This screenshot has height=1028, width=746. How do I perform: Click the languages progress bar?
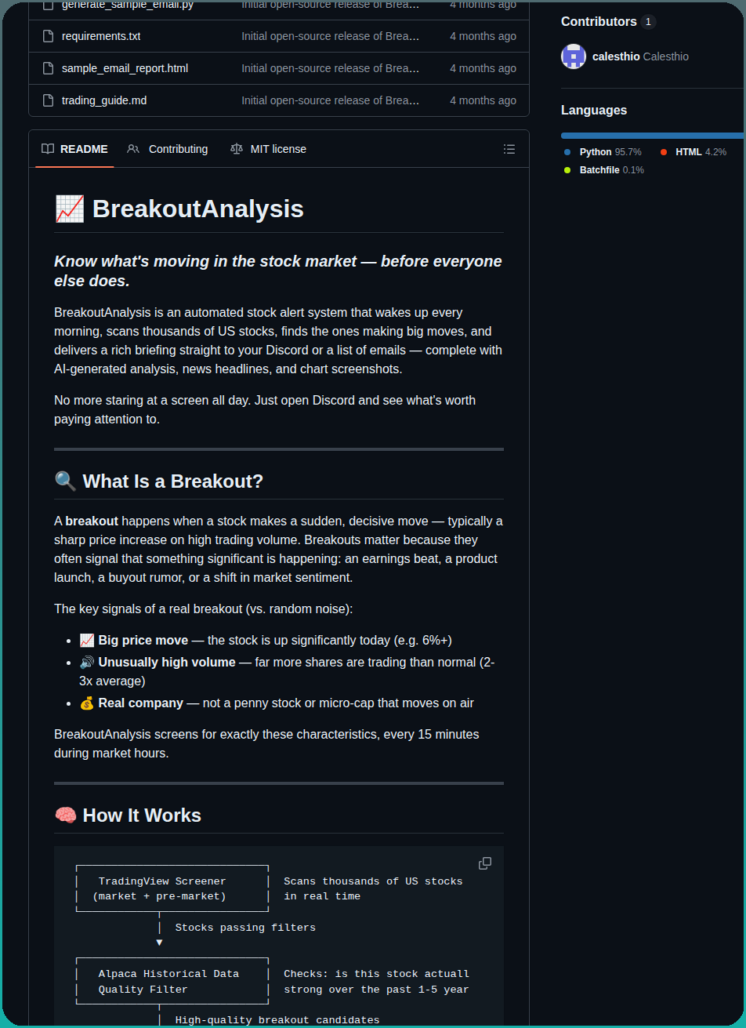pyautogui.click(x=653, y=136)
